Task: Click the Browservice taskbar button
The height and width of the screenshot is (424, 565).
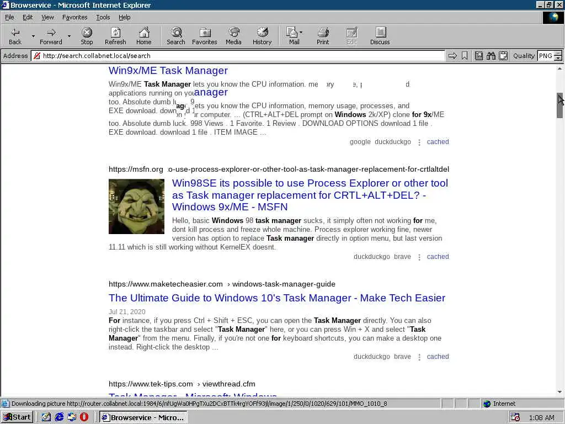Action: (x=143, y=417)
